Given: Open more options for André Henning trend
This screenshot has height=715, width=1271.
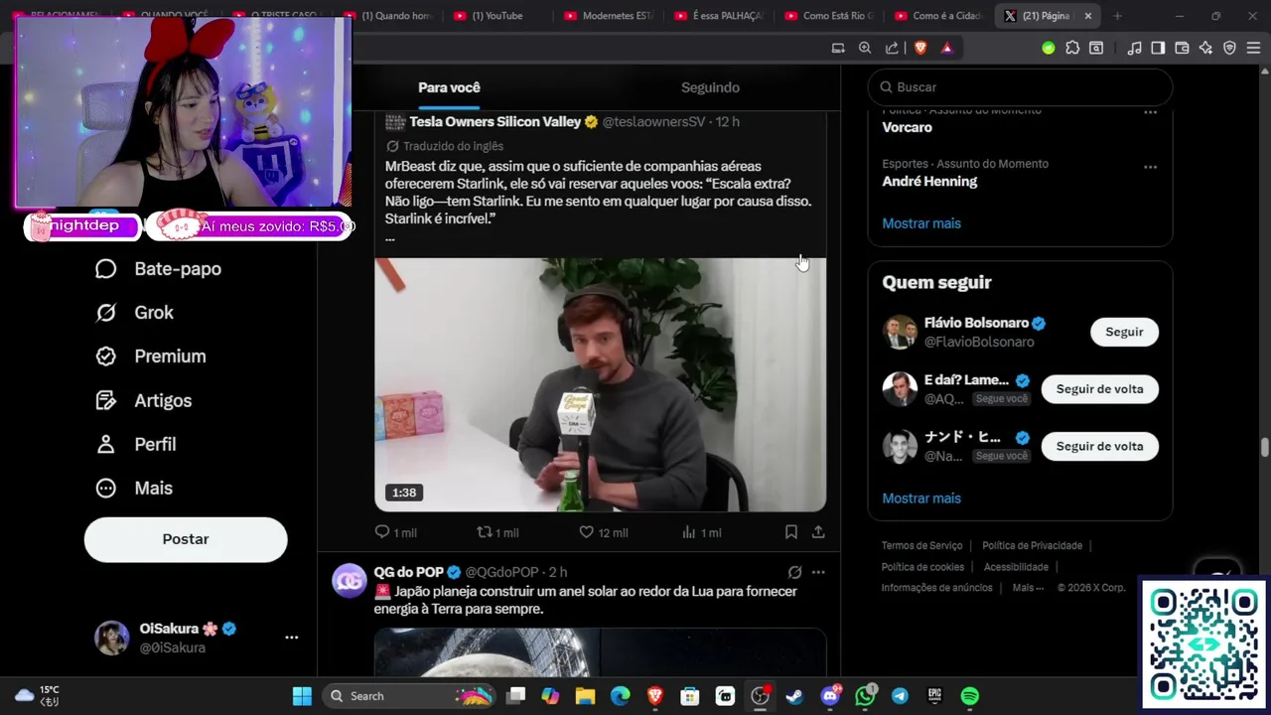Looking at the screenshot, I should 1150,166.
